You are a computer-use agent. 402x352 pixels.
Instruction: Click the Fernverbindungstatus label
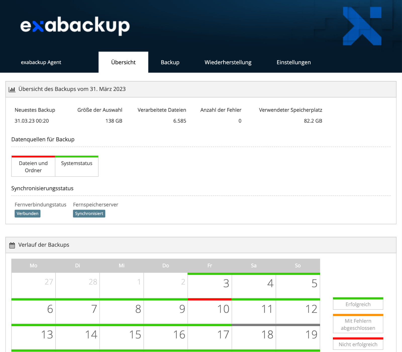[40, 205]
